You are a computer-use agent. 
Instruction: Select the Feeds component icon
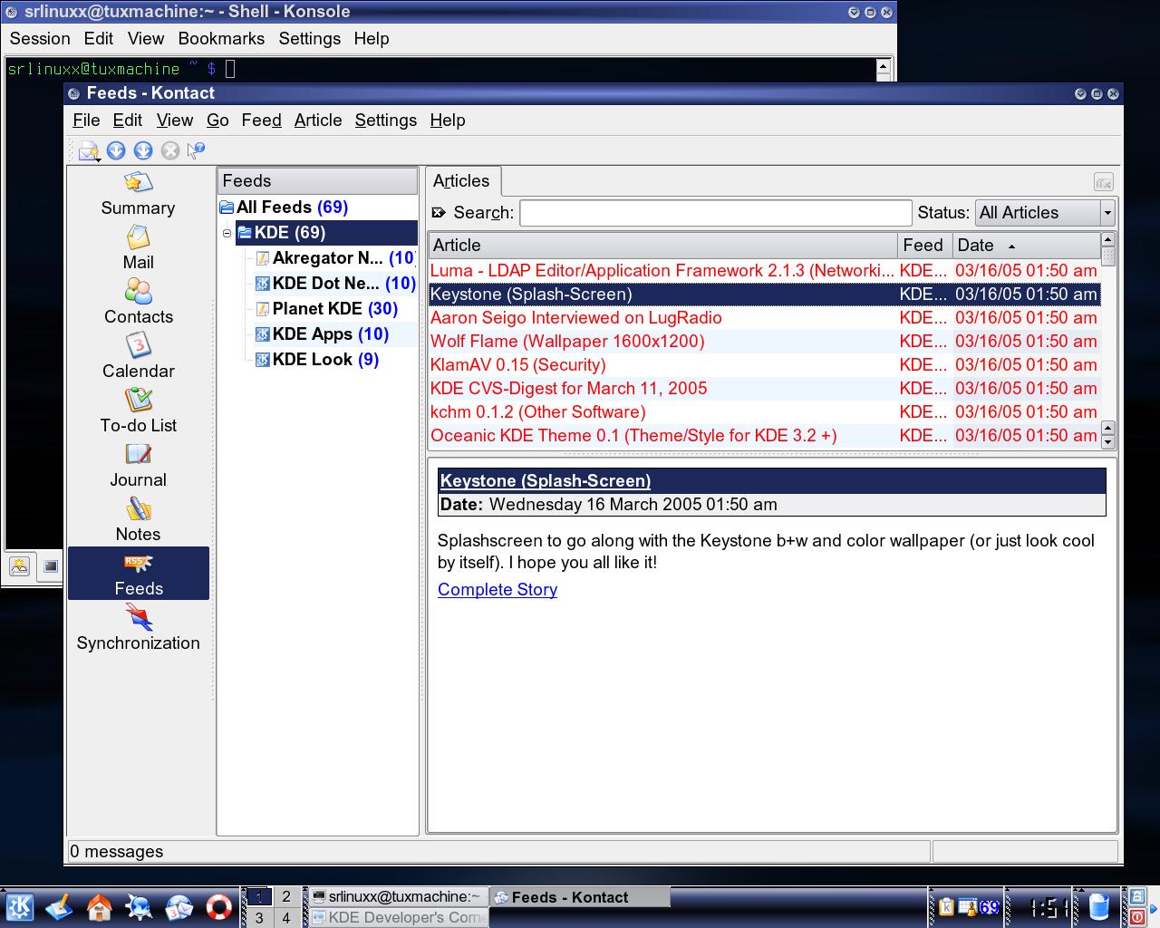point(138,574)
